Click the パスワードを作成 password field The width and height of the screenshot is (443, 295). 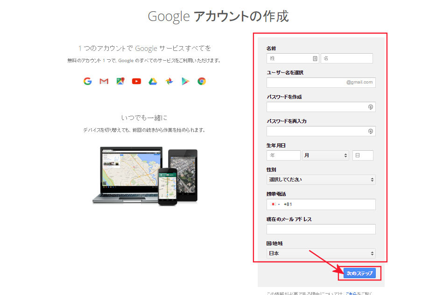tap(321, 107)
